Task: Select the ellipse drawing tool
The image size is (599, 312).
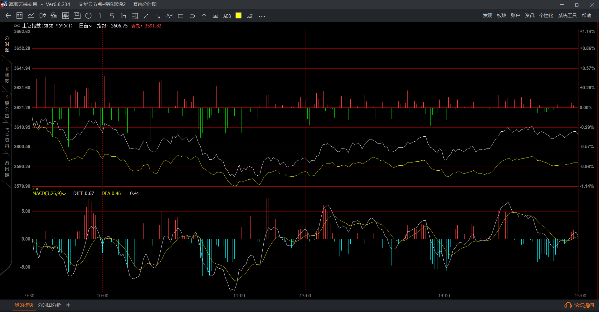Action: tap(192, 16)
